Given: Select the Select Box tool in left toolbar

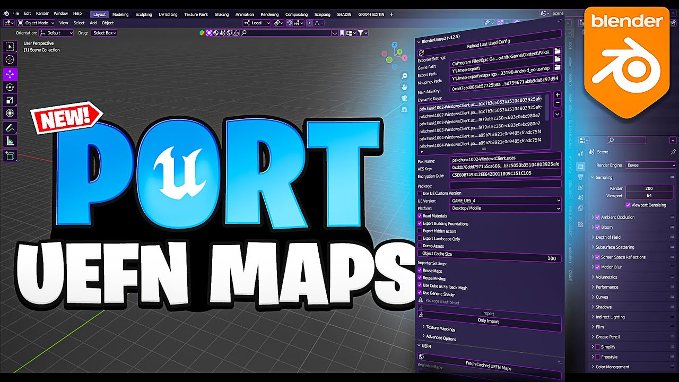Looking at the screenshot, I should coord(10,47).
